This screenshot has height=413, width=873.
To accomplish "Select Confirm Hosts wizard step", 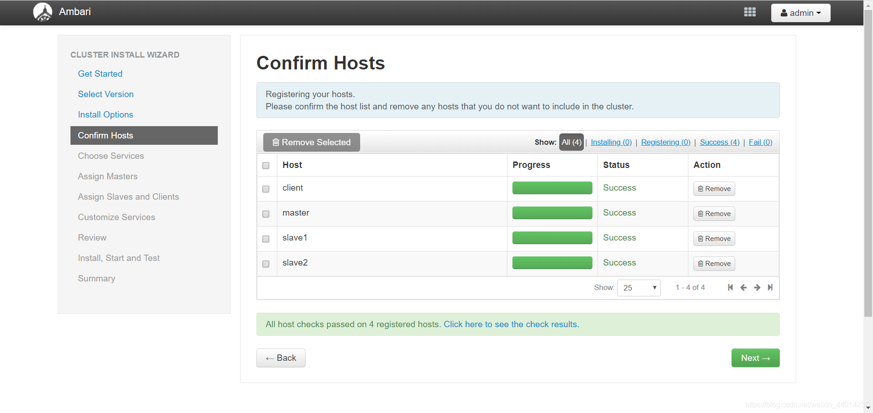I will pos(144,135).
